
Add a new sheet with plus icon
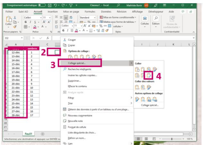coord(42,134)
